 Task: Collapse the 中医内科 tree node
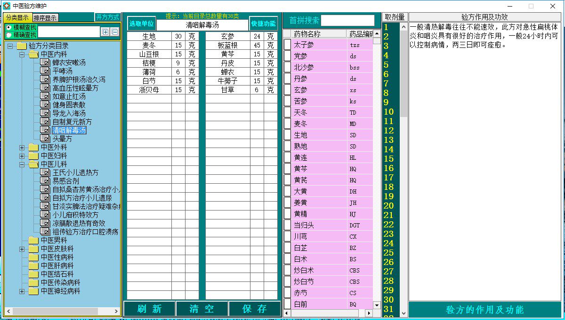tap(22, 55)
